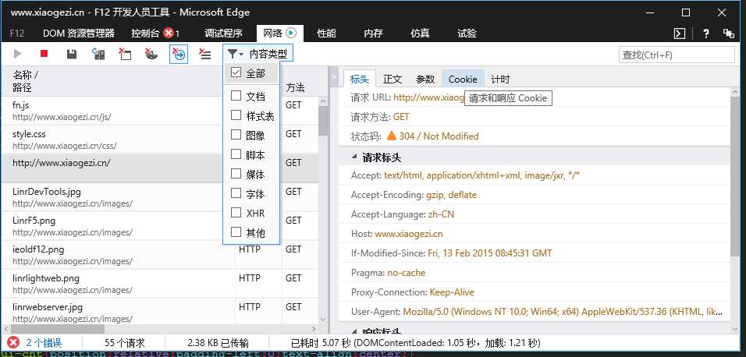The width and height of the screenshot is (746, 357).
Task: Click the 2 个错误 link in status bar
Action: tap(44, 343)
